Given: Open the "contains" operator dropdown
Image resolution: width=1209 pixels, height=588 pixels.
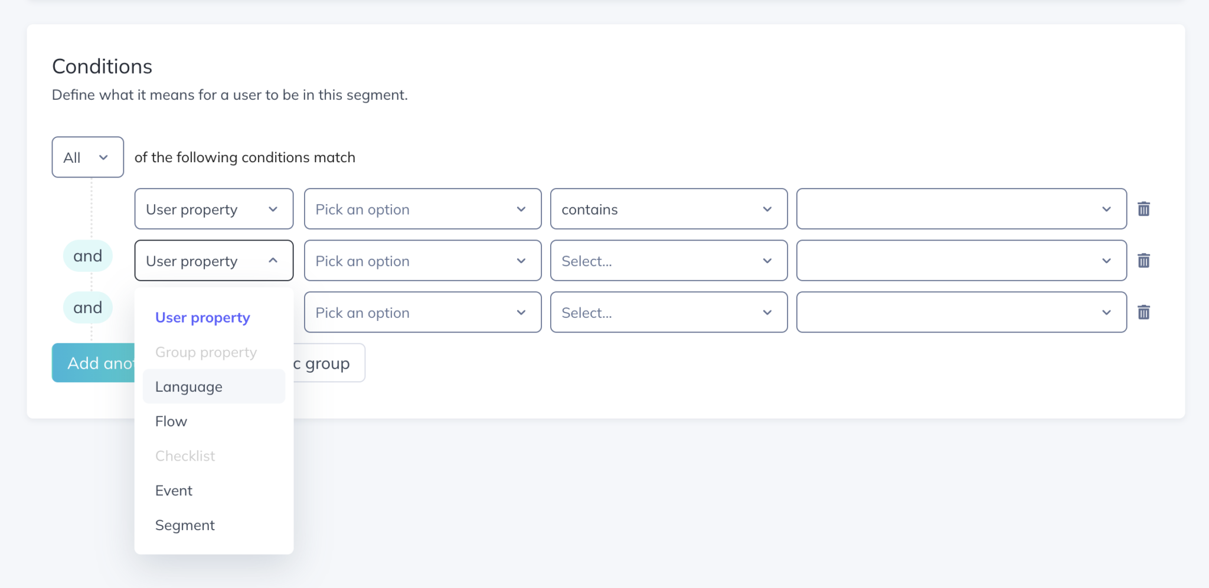Looking at the screenshot, I should 668,209.
